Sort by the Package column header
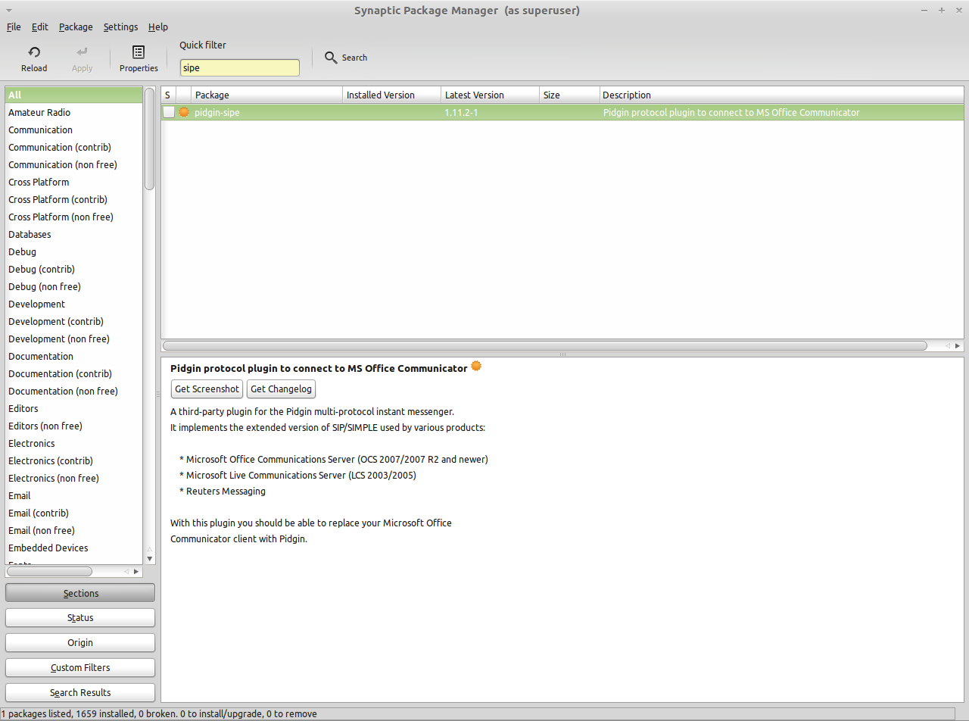Image resolution: width=969 pixels, height=721 pixels. (x=266, y=95)
